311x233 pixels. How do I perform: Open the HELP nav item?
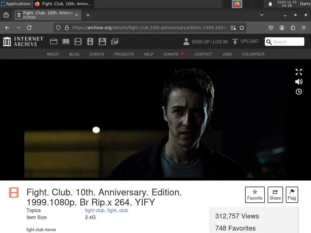click(x=149, y=54)
